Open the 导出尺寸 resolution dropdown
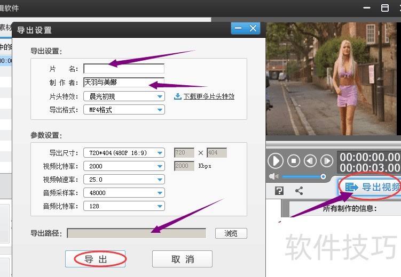 (x=160, y=153)
